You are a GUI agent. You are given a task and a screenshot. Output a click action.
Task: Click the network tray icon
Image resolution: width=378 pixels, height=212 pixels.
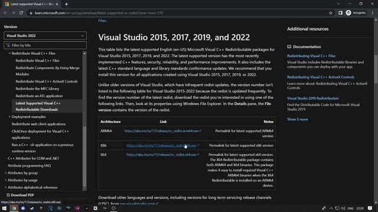(337, 208)
